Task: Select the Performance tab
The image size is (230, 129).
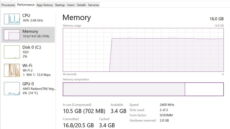Action: coord(26,5)
